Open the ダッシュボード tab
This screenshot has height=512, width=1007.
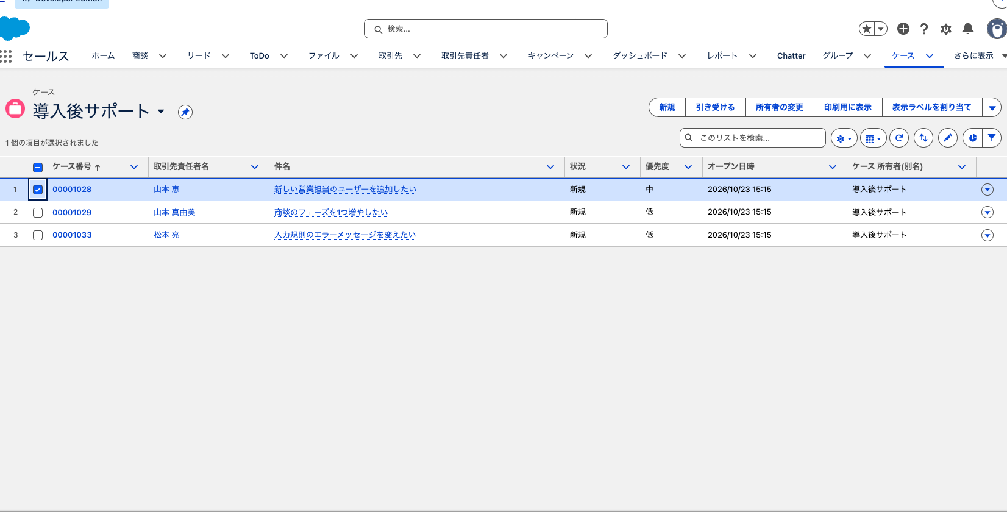tap(640, 55)
